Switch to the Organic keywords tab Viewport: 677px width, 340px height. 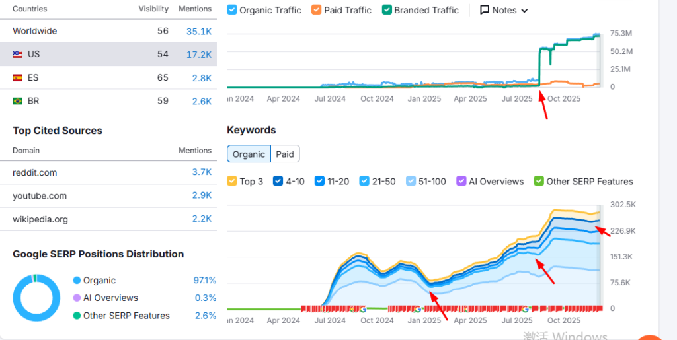tap(249, 154)
